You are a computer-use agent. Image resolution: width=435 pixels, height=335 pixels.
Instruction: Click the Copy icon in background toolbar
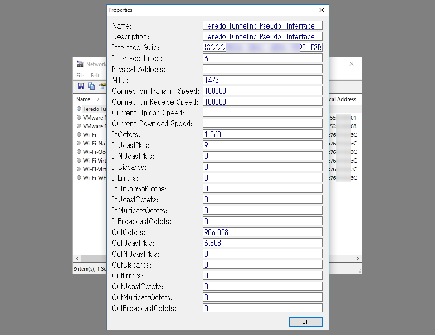point(92,86)
